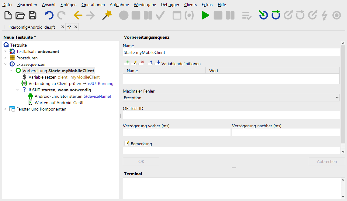Navigate forward with the right arrow

tap(90, 16)
